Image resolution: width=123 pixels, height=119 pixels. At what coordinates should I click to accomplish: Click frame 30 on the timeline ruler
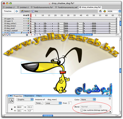(x=68, y=15)
